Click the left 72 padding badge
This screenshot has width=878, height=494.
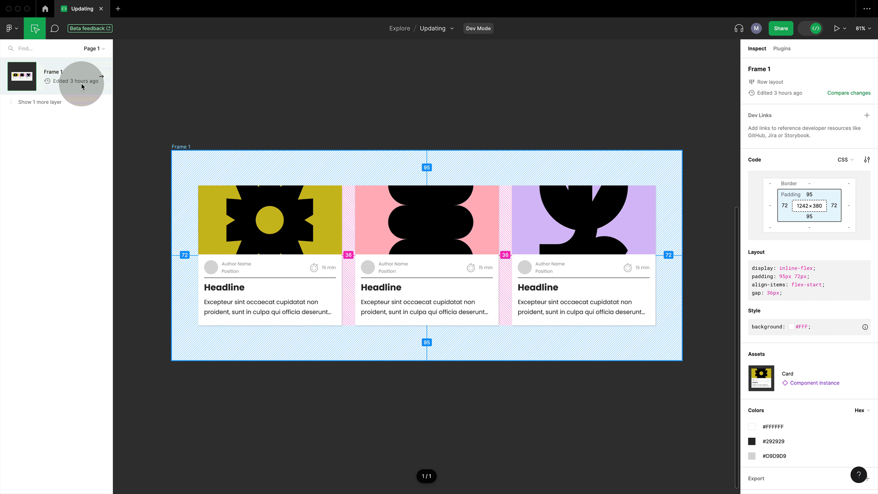(x=185, y=255)
